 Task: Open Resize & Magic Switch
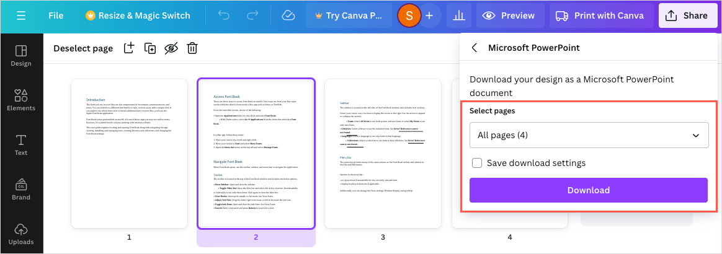(138, 15)
